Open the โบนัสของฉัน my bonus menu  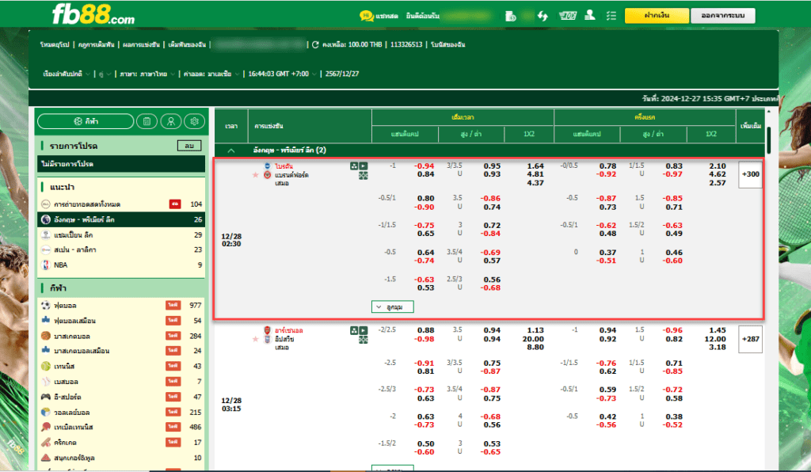point(448,45)
